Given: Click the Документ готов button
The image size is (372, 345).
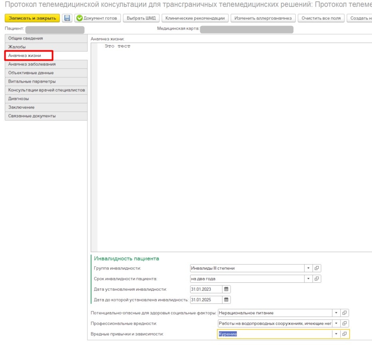Looking at the screenshot, I should coord(97,18).
